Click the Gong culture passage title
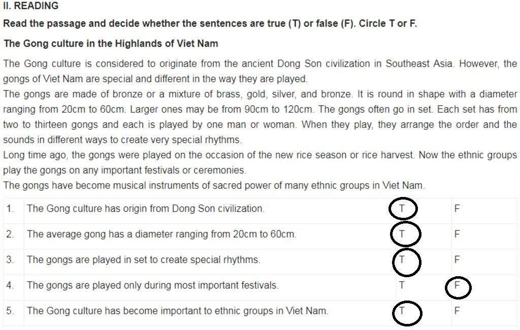This screenshot has width=520, height=330. pos(111,44)
